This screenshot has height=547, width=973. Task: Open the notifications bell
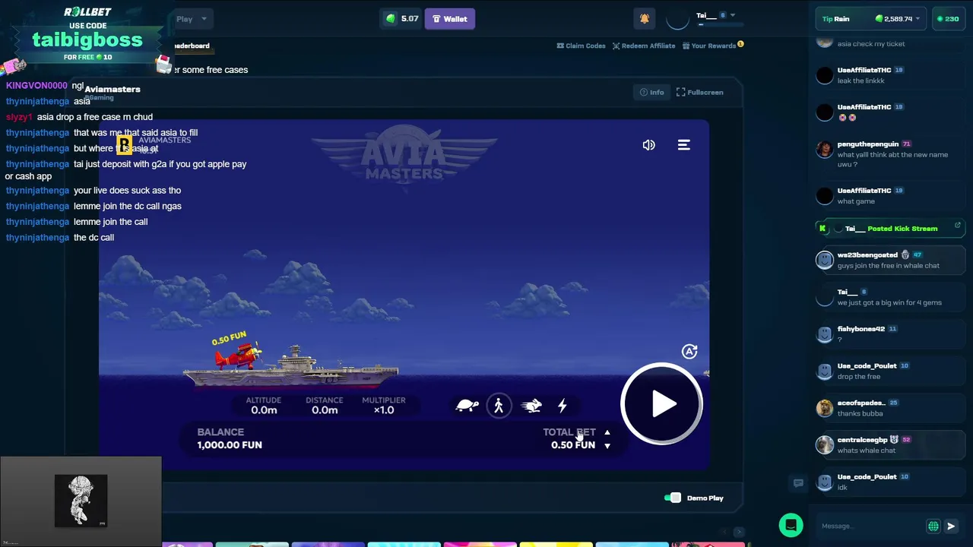pos(645,19)
